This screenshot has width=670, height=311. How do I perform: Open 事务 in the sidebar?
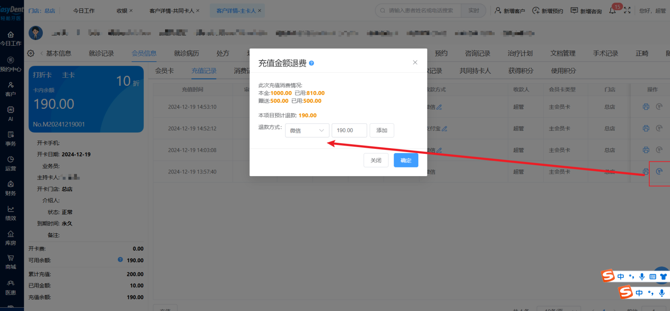[x=11, y=139]
